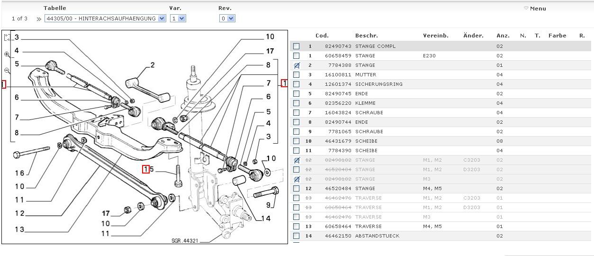This screenshot has width=594, height=256.
Task: Open the Tabelle HINTERACHSAUFHAENGUNG dropdown
Action: 105,18
